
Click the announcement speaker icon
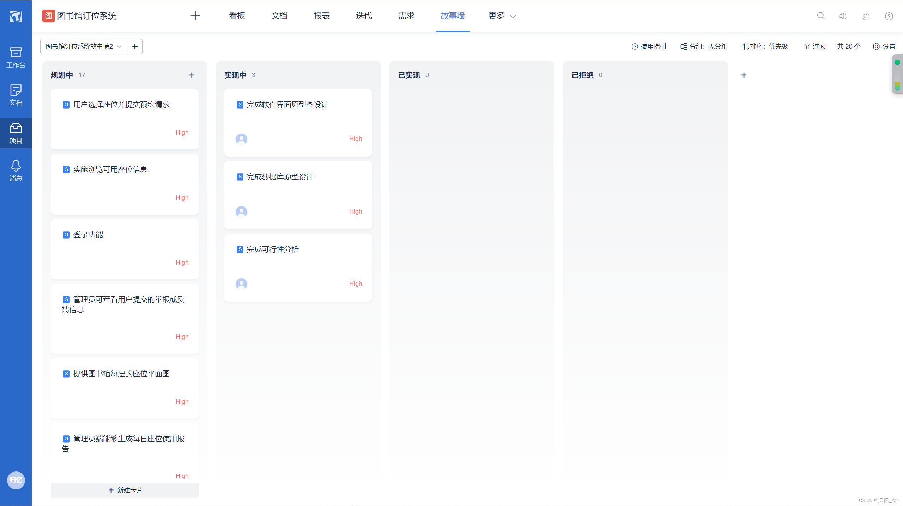(x=843, y=16)
